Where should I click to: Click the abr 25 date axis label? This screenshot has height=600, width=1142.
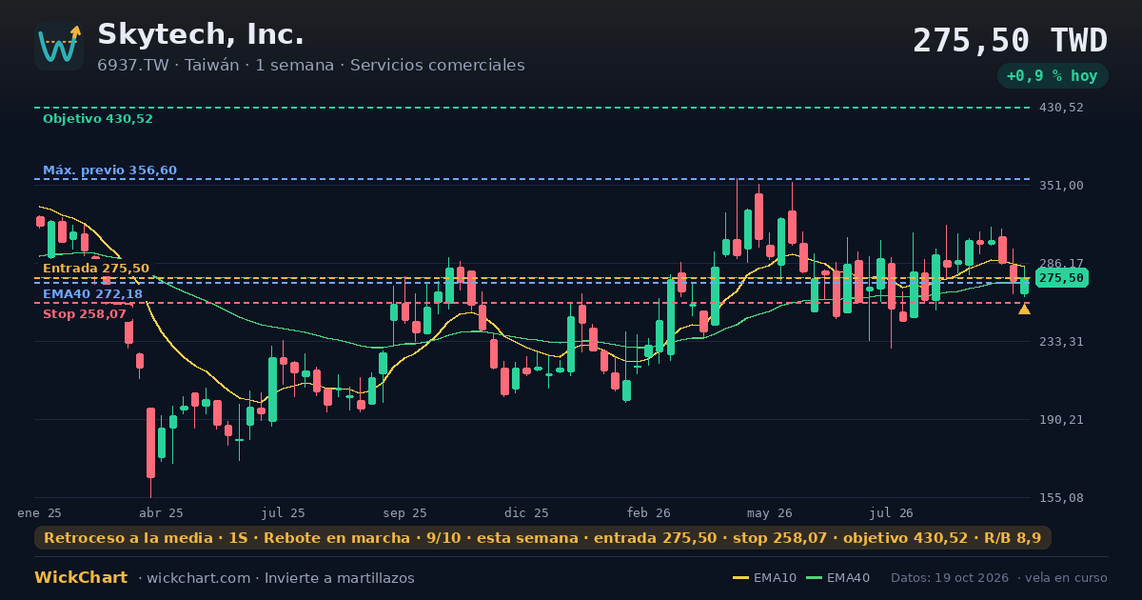click(x=161, y=512)
